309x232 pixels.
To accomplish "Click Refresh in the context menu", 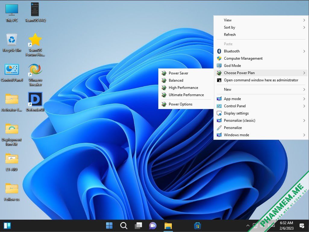I will click(x=261, y=35).
